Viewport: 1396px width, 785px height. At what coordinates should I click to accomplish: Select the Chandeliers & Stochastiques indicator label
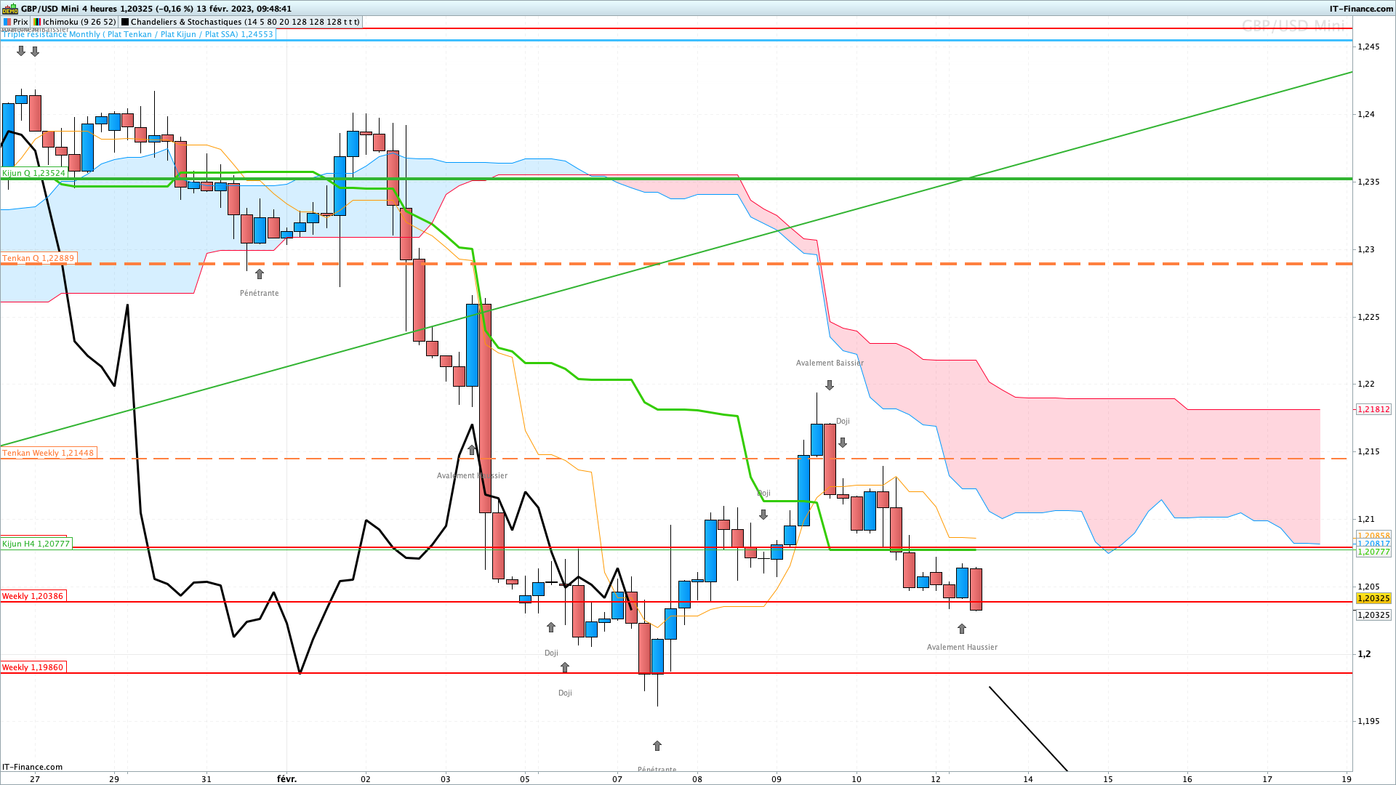pyautogui.click(x=241, y=22)
